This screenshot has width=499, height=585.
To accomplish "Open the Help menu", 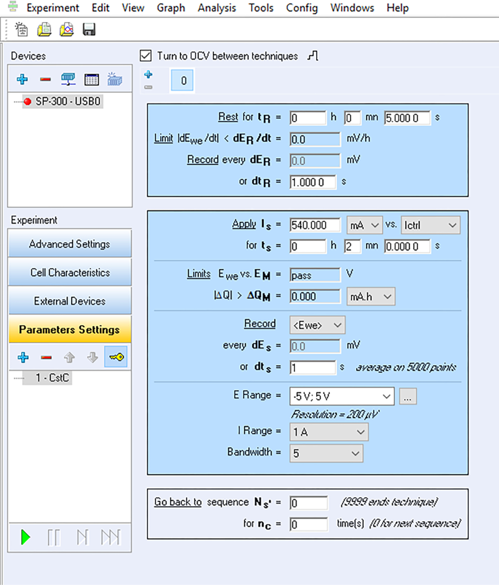I will tap(398, 8).
